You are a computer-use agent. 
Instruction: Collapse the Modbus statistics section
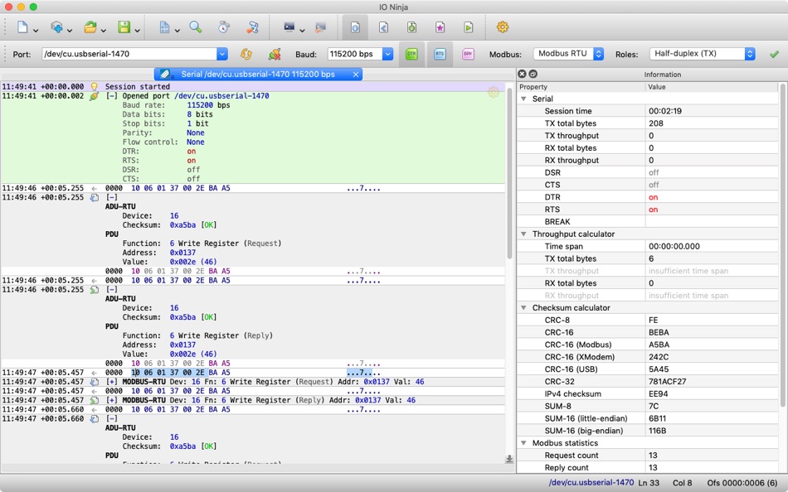(523, 443)
